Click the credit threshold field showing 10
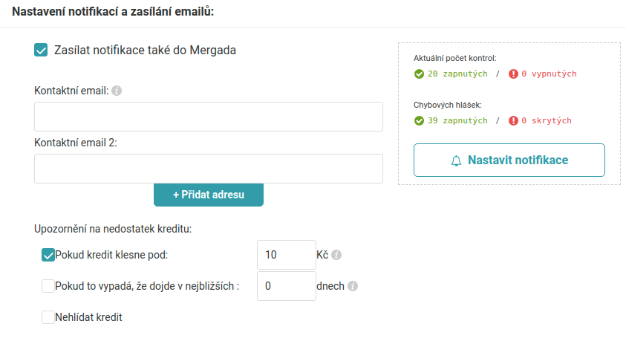Screen dimensions: 626x341 (286, 255)
